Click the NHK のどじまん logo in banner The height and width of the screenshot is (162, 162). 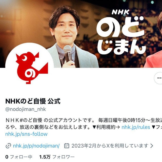click(121, 31)
